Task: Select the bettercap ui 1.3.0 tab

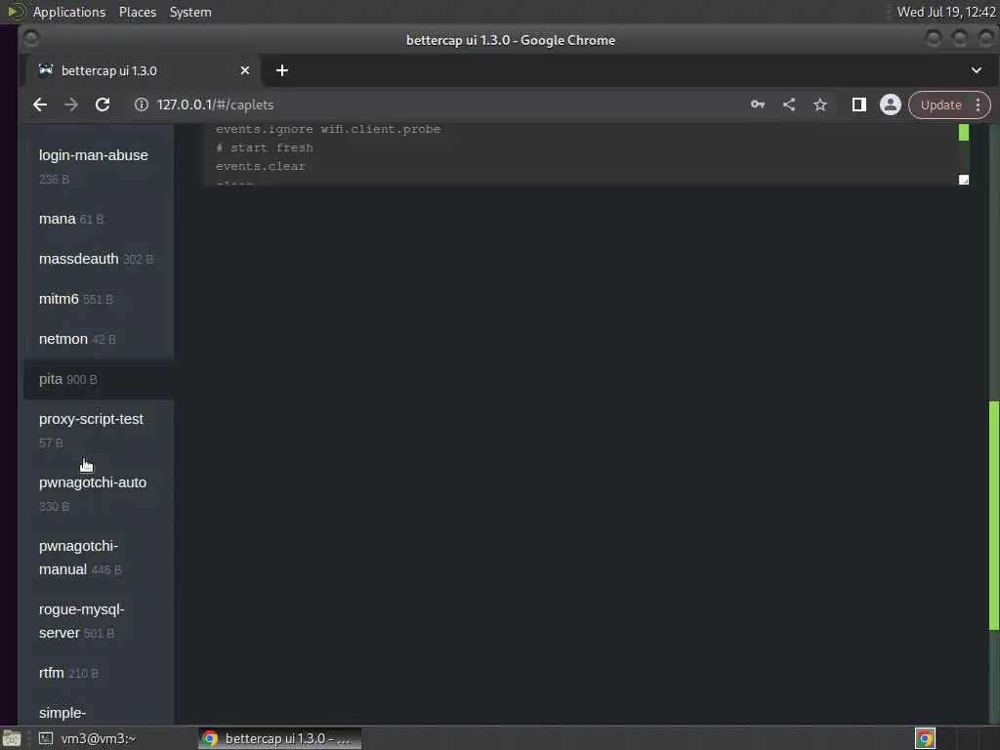Action: coord(143,70)
